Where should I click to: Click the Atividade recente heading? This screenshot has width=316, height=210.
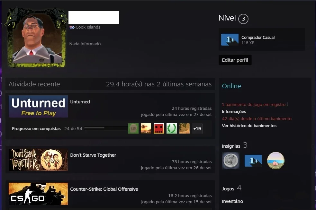point(34,84)
